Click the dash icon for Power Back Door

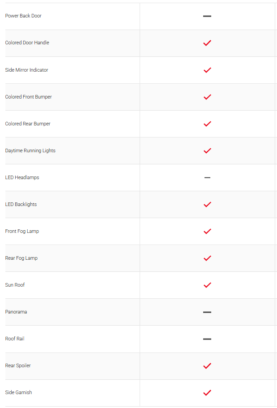click(207, 16)
